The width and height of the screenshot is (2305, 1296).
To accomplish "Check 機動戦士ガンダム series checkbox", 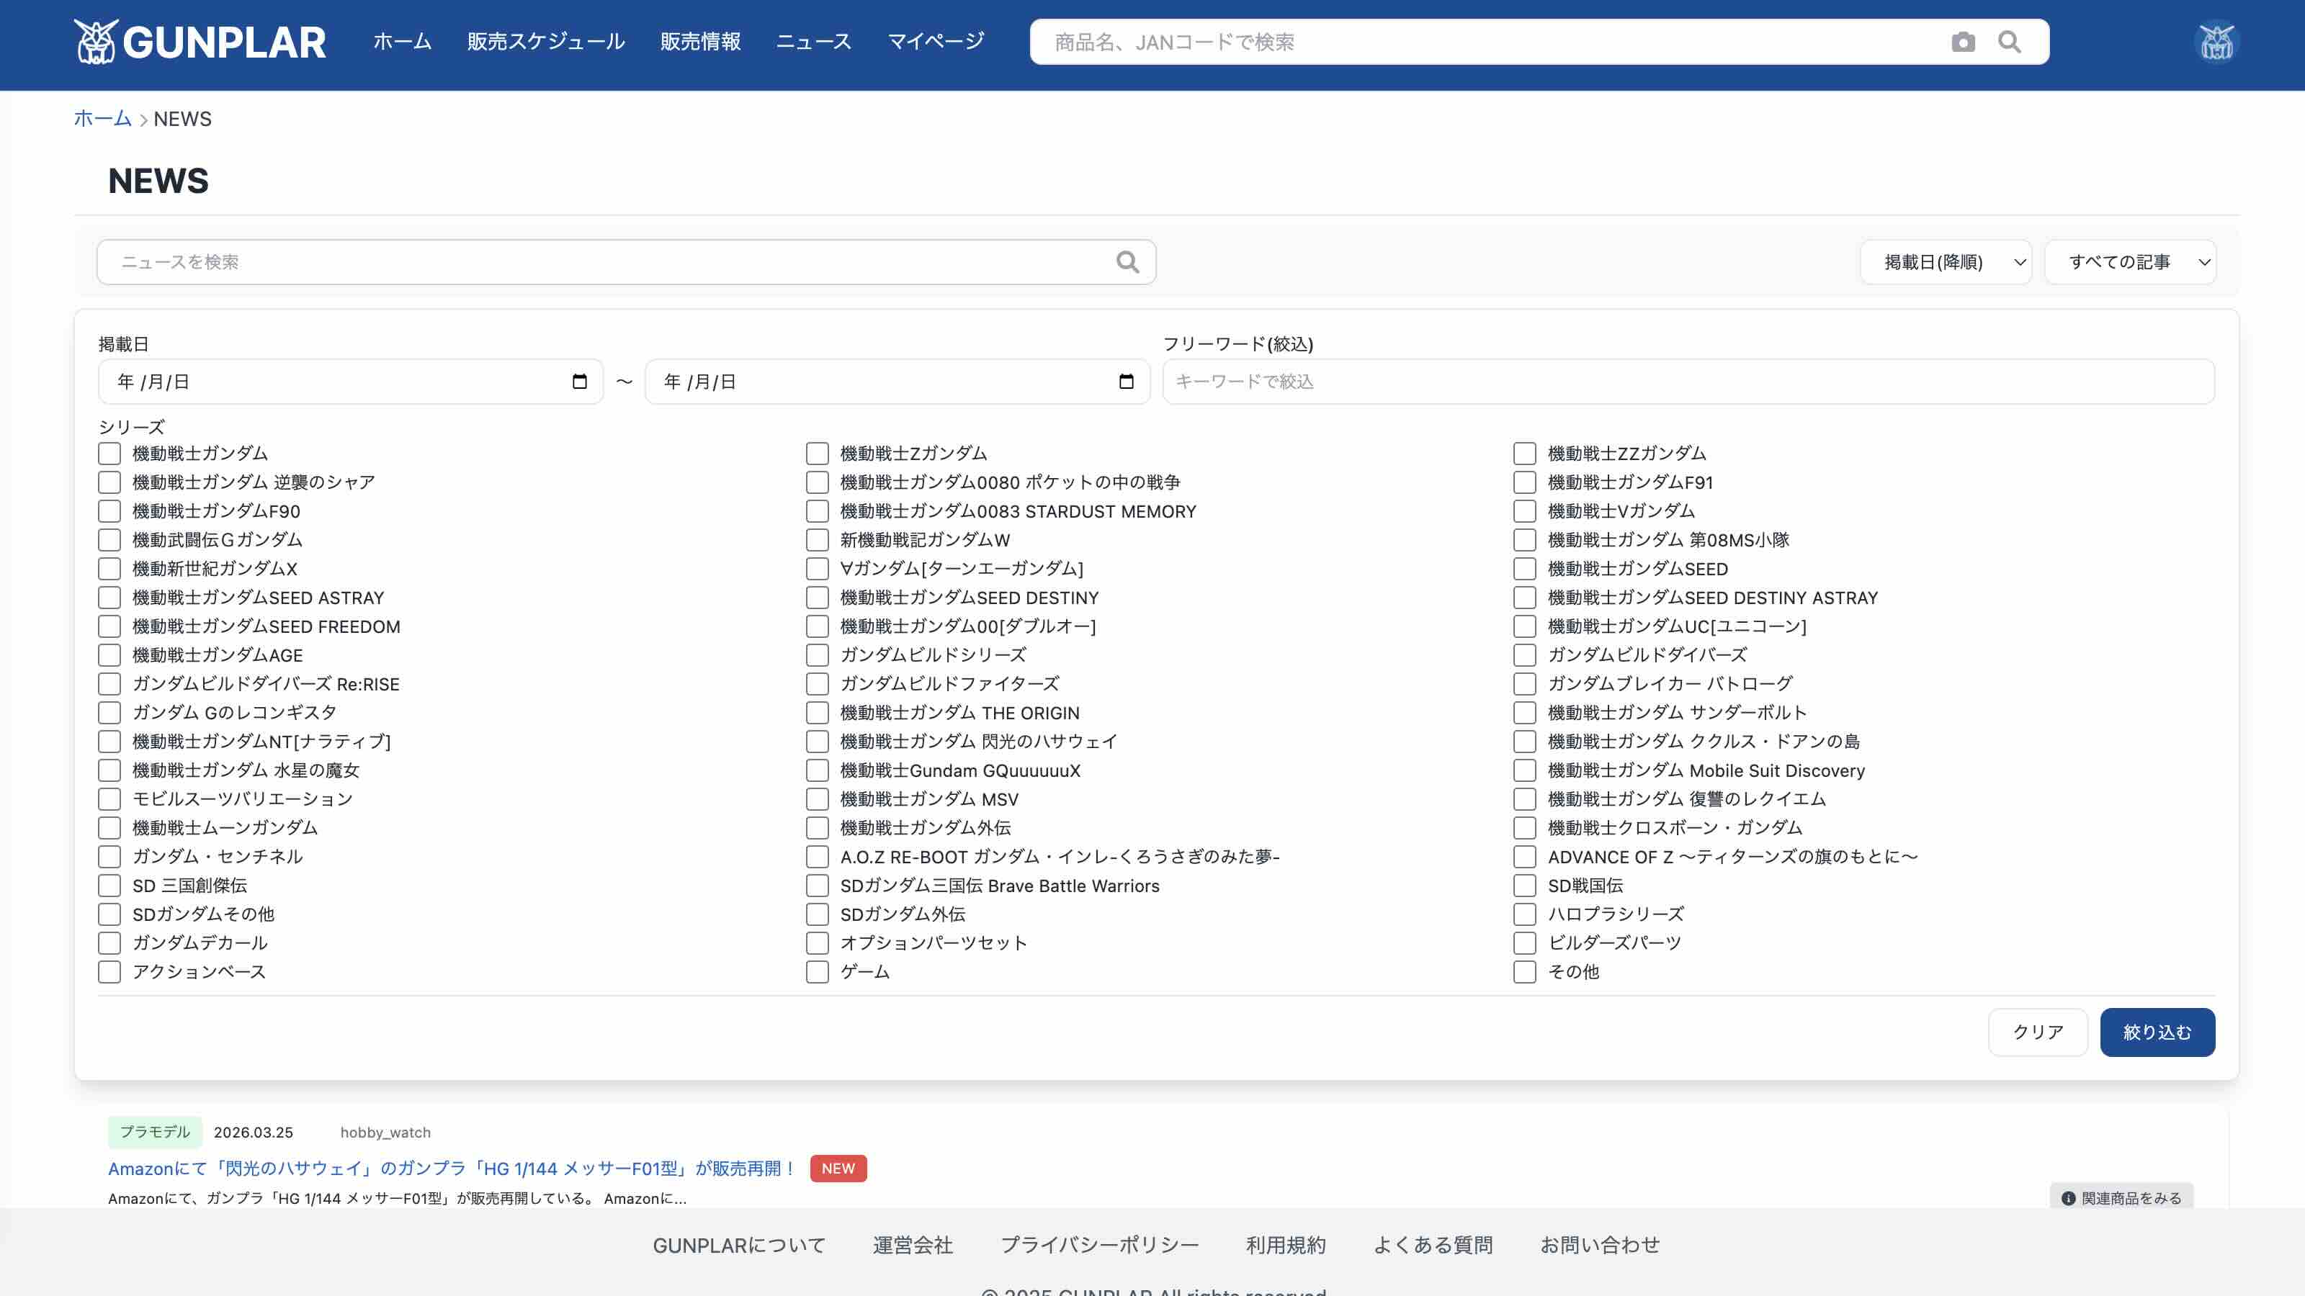I will [109, 454].
